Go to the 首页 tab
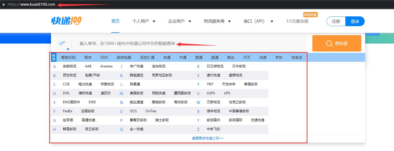394x151 pixels. tap(115, 21)
